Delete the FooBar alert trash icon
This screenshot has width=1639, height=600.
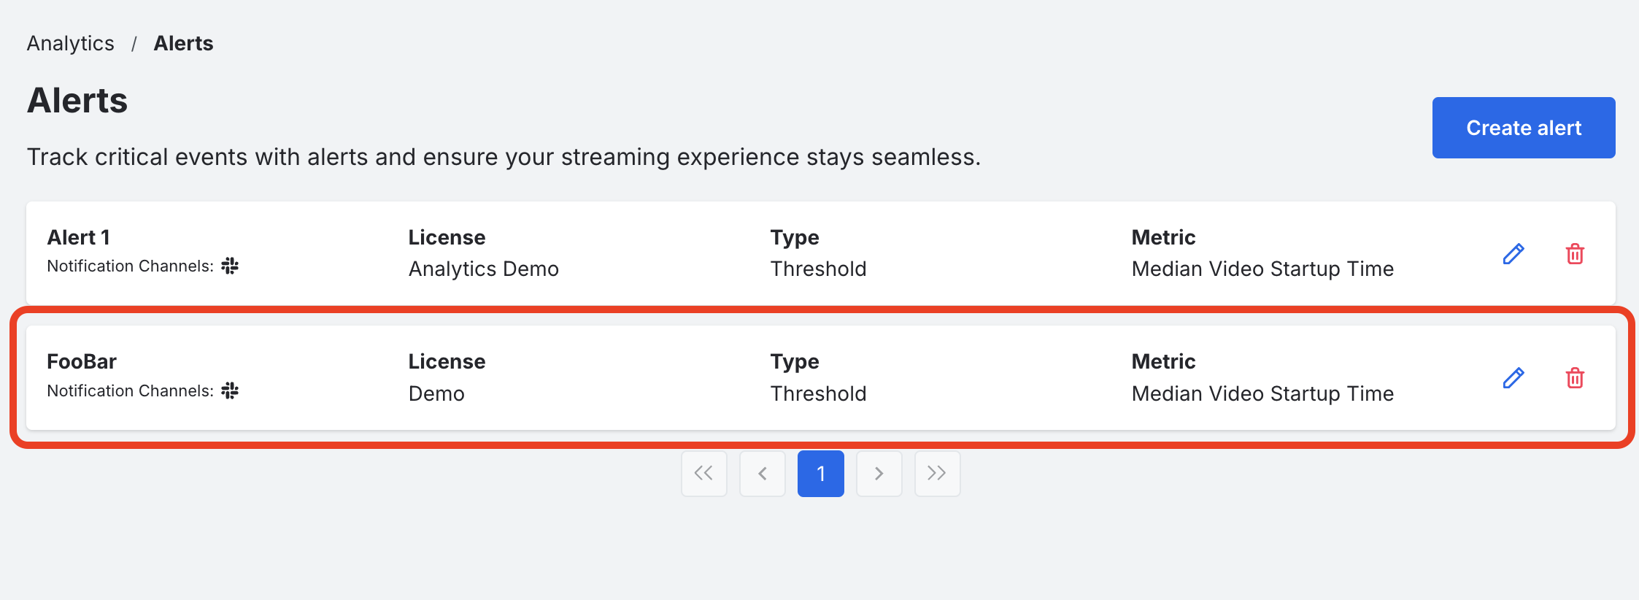click(x=1575, y=378)
